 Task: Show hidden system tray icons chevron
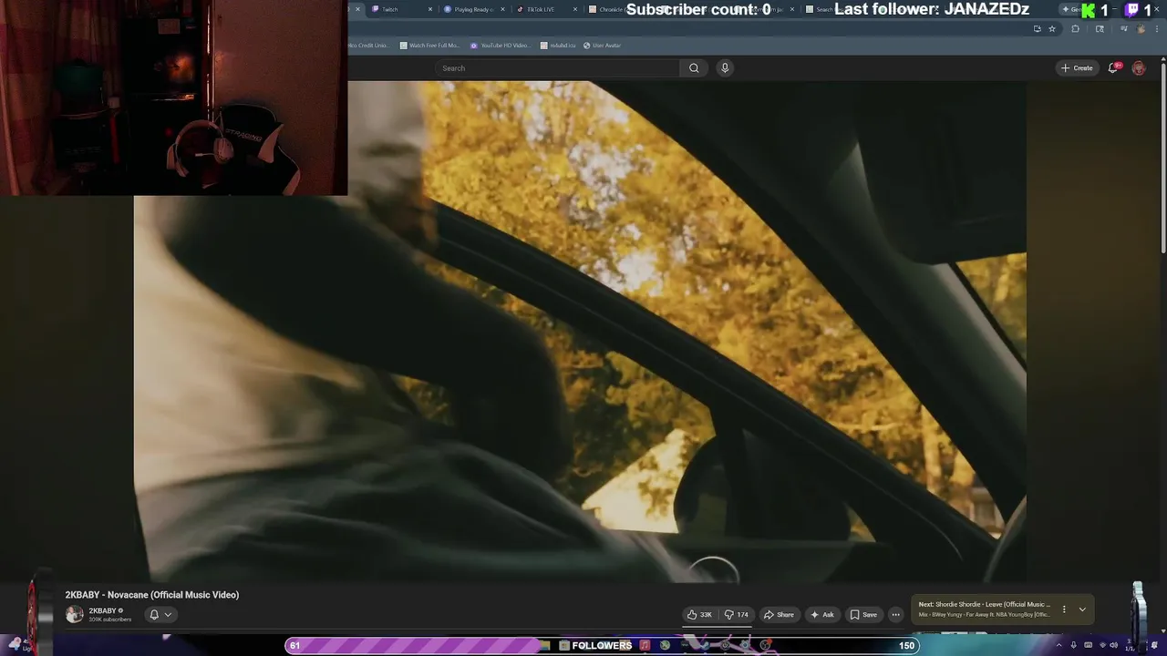click(x=1059, y=645)
